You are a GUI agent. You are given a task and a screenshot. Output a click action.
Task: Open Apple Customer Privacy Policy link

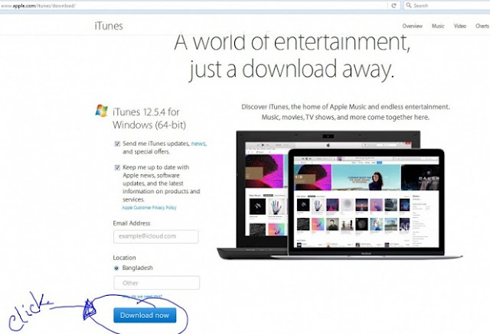tap(149, 208)
